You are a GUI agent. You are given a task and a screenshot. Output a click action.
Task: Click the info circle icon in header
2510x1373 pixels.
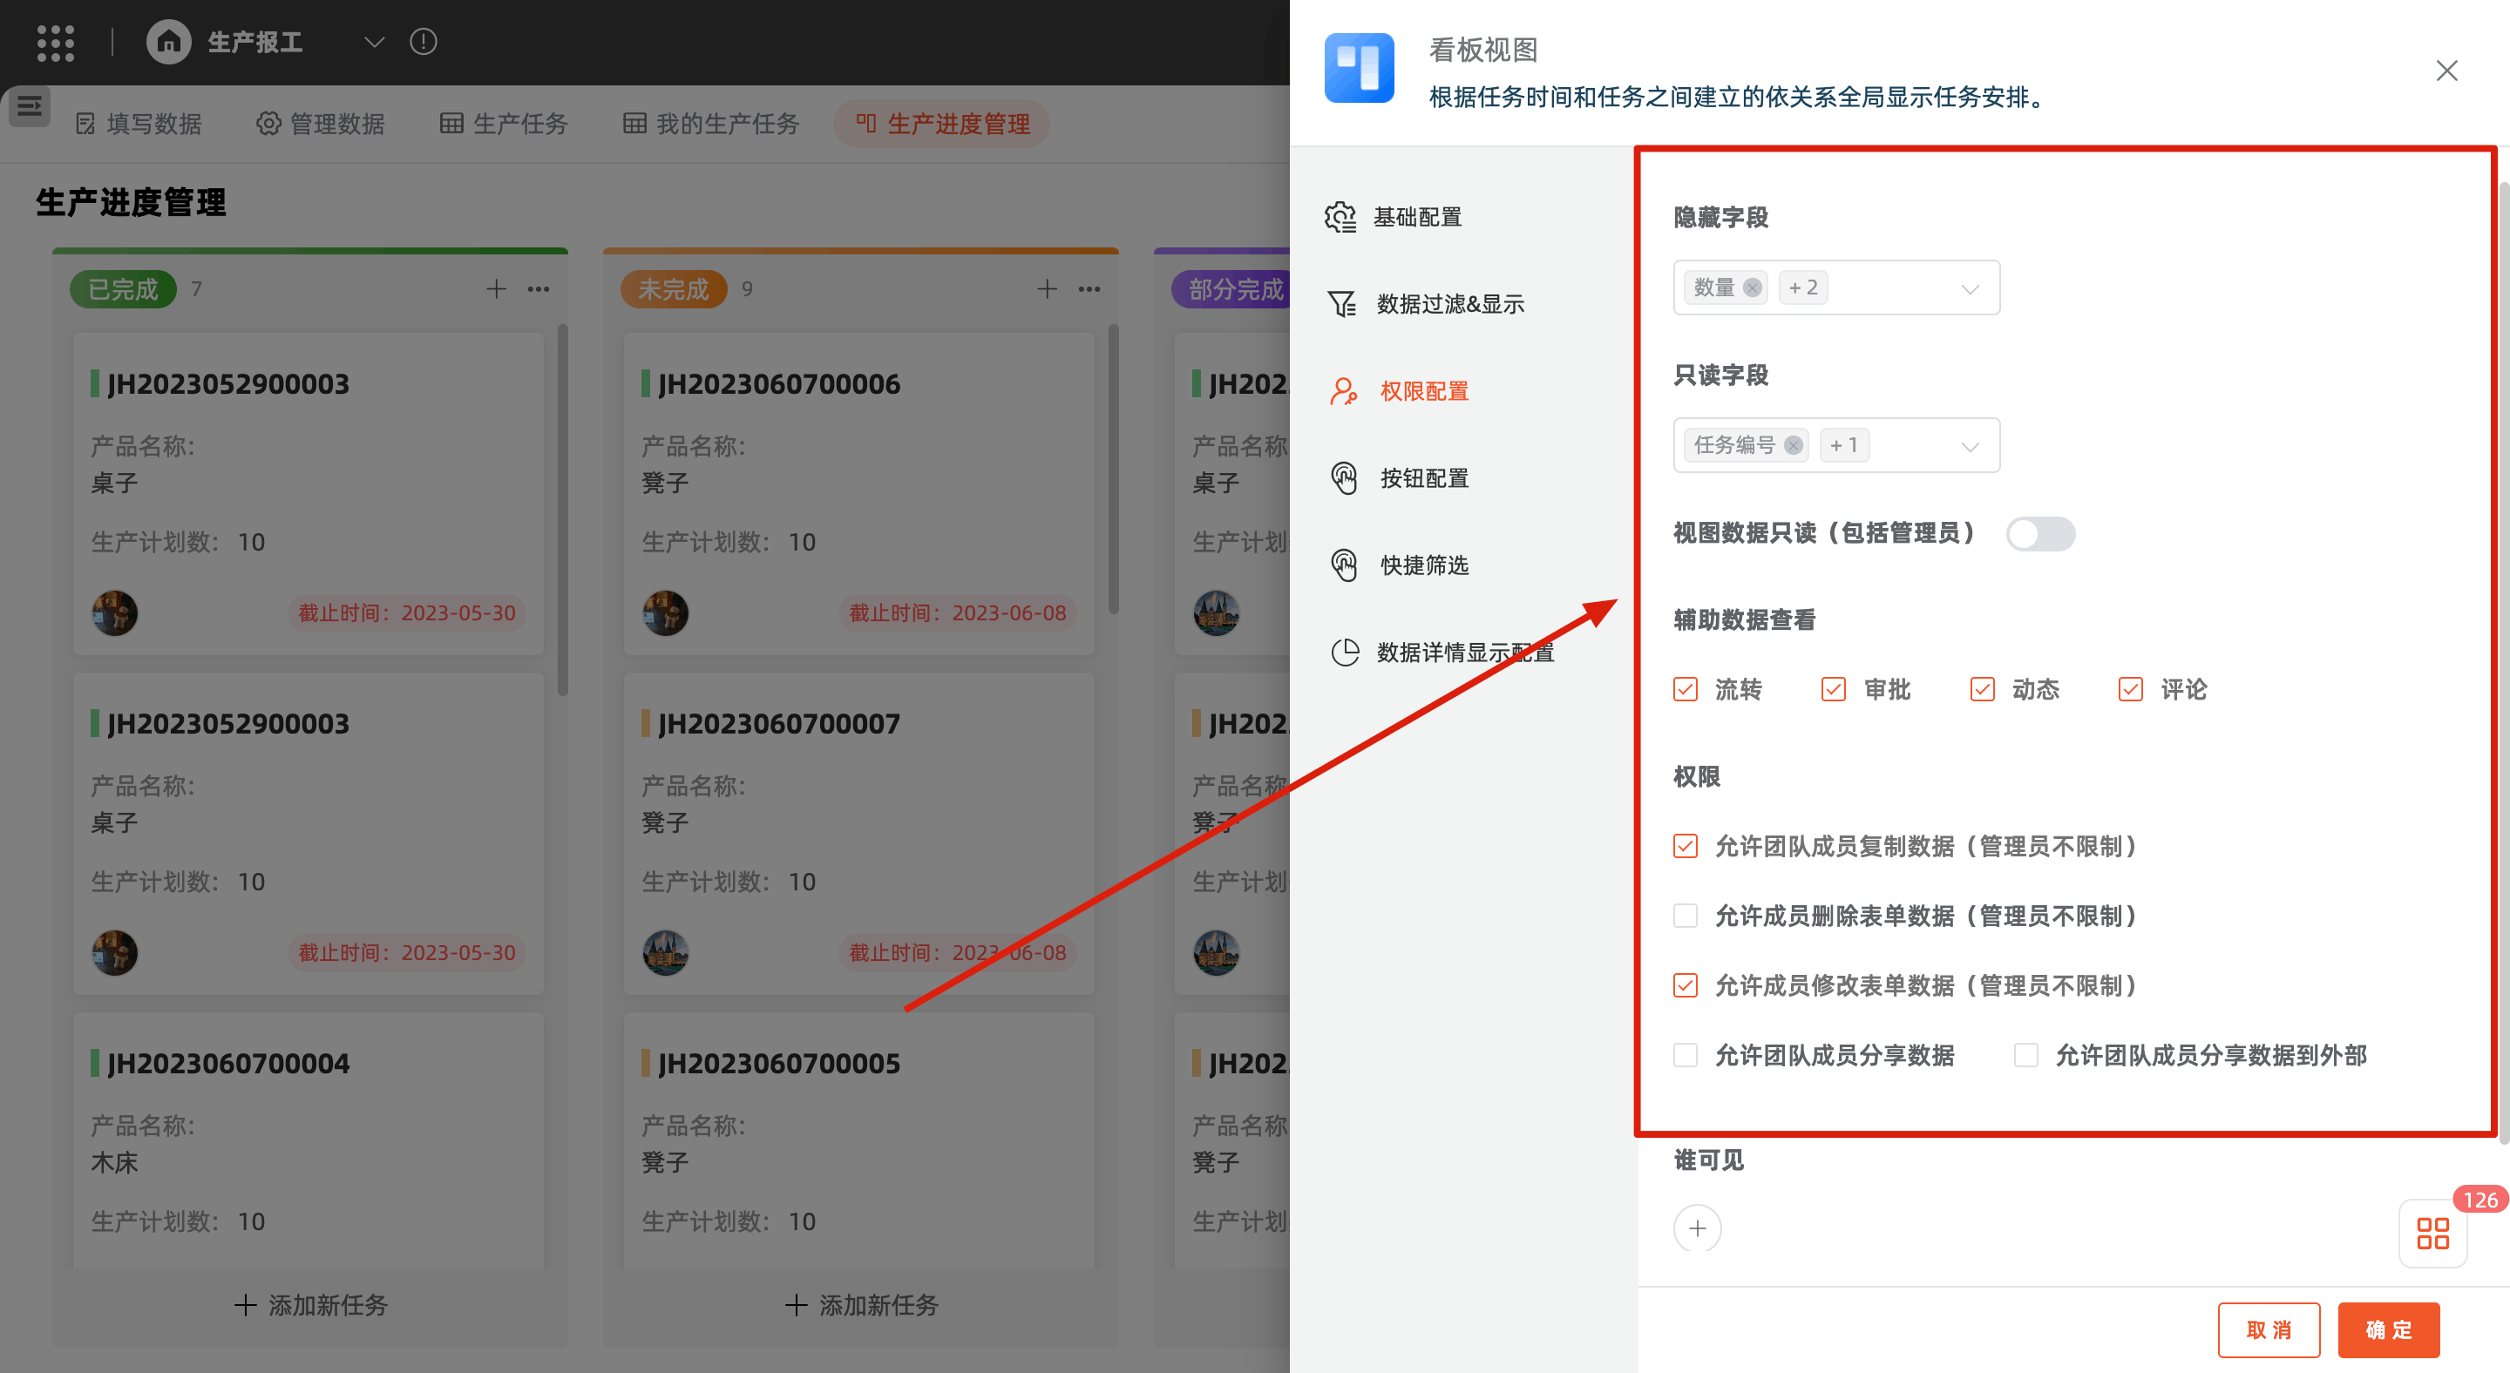(x=423, y=42)
